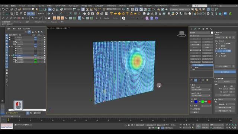
Task: Switch to the Populate ribbon tab
Action: pos(54,22)
